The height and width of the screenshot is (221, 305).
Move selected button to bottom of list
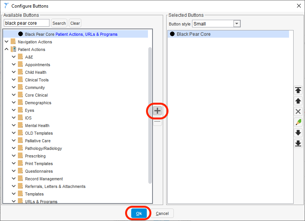(298, 143)
